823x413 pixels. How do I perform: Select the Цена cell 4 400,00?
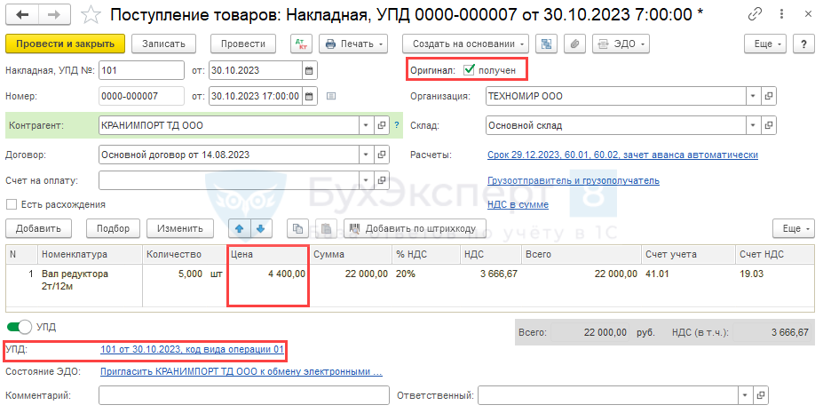click(x=268, y=285)
